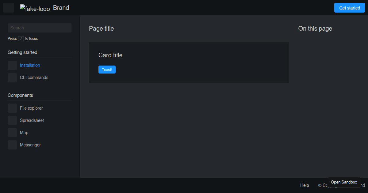Select the Spreadsheet component icon

(x=12, y=120)
